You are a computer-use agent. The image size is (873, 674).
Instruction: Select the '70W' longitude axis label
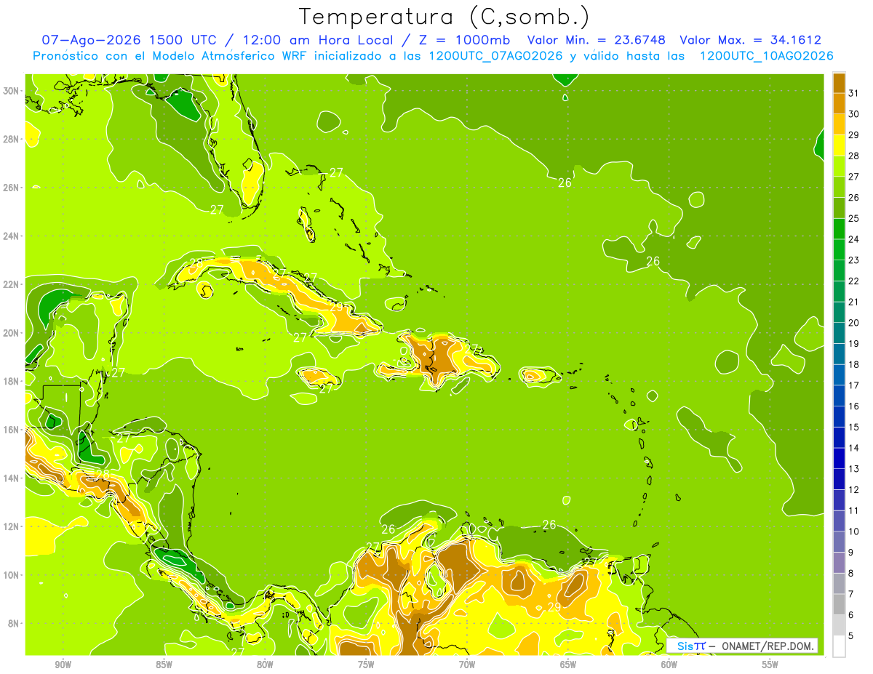[x=467, y=665]
